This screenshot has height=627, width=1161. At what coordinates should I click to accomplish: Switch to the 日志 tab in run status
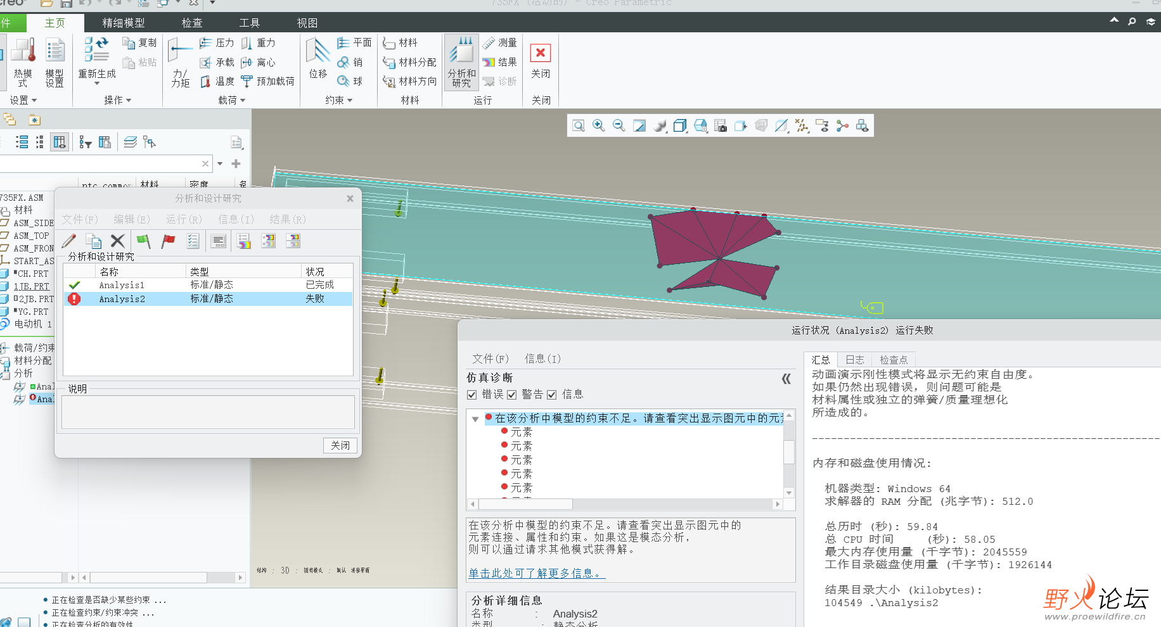click(855, 360)
